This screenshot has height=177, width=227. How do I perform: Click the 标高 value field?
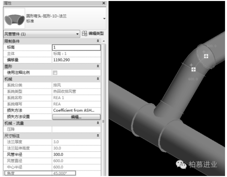[76, 47]
